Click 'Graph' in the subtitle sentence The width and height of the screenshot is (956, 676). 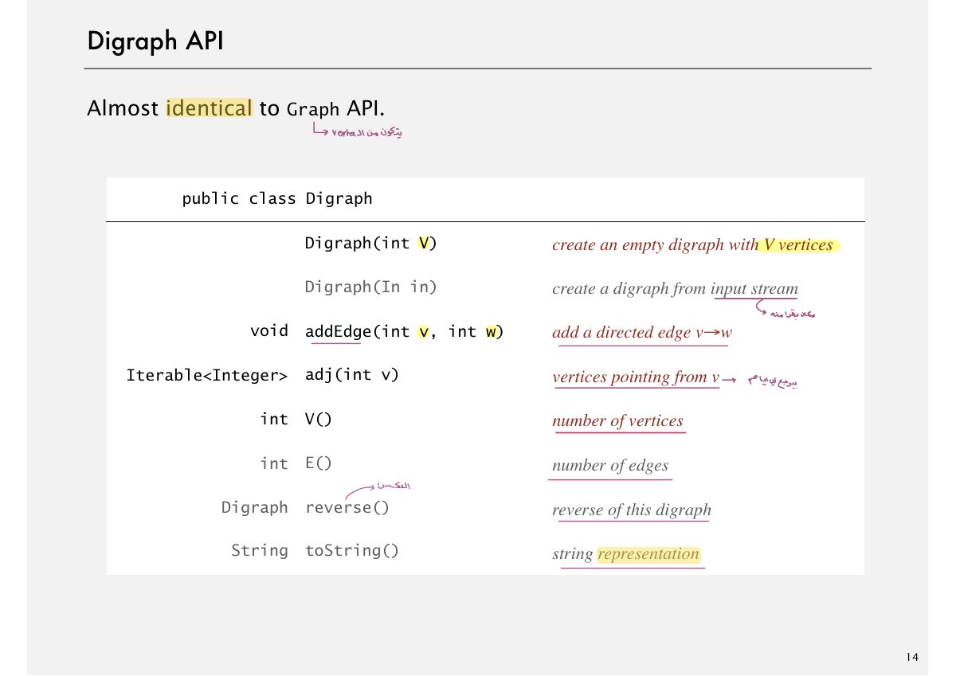[x=312, y=109]
